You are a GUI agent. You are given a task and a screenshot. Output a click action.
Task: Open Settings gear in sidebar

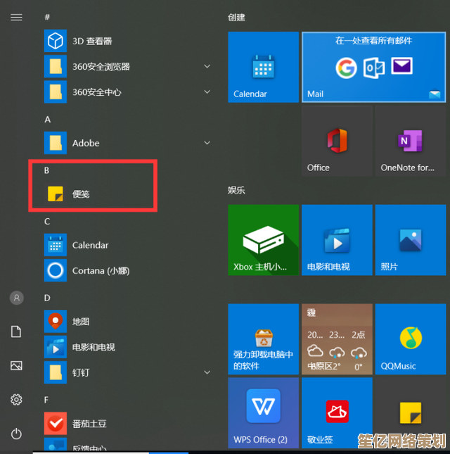(x=16, y=400)
